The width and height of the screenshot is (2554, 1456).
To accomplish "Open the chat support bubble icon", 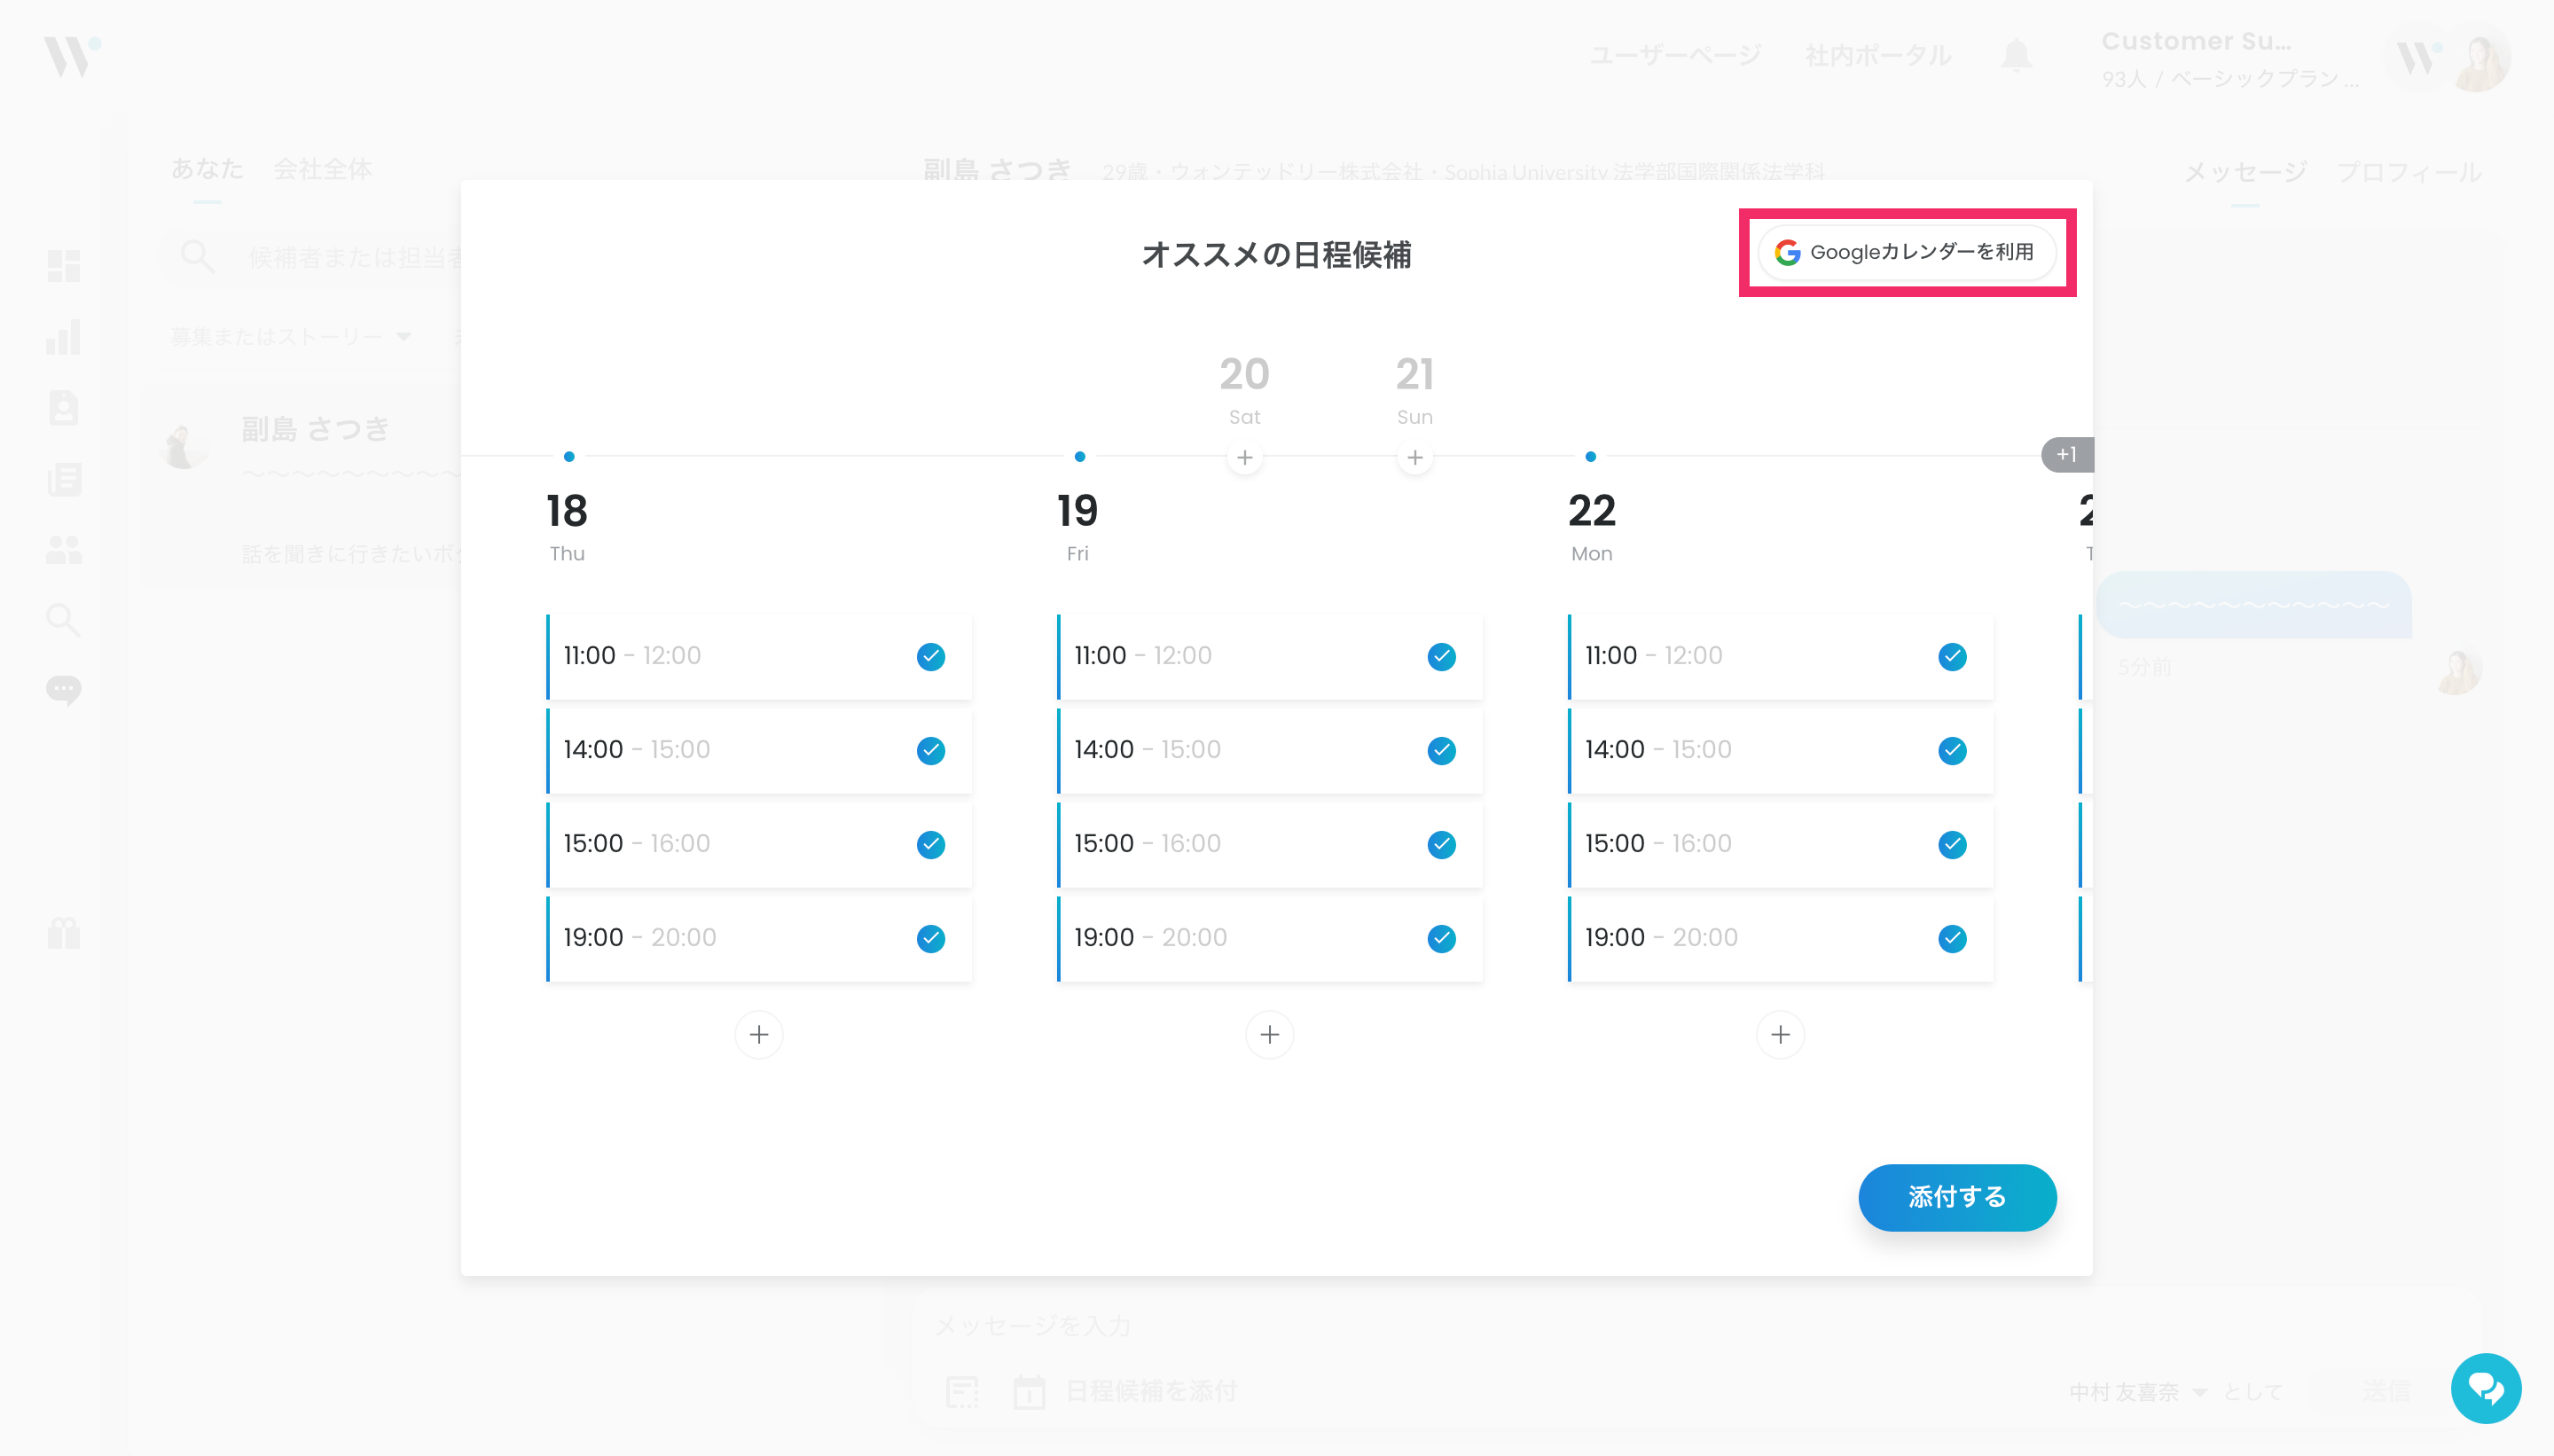I will (2485, 1388).
